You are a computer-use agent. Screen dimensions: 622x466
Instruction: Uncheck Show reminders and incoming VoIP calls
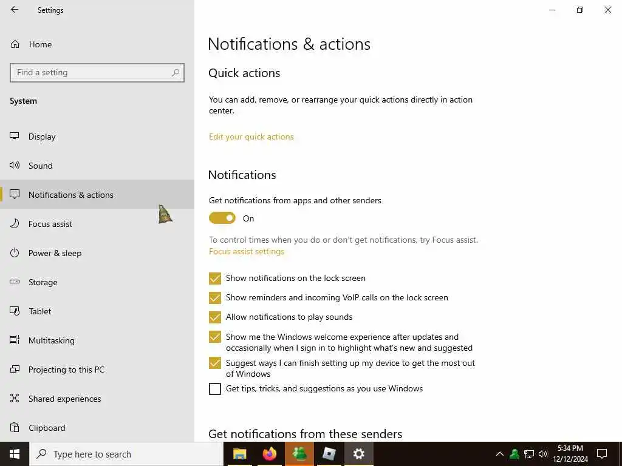[214, 297]
